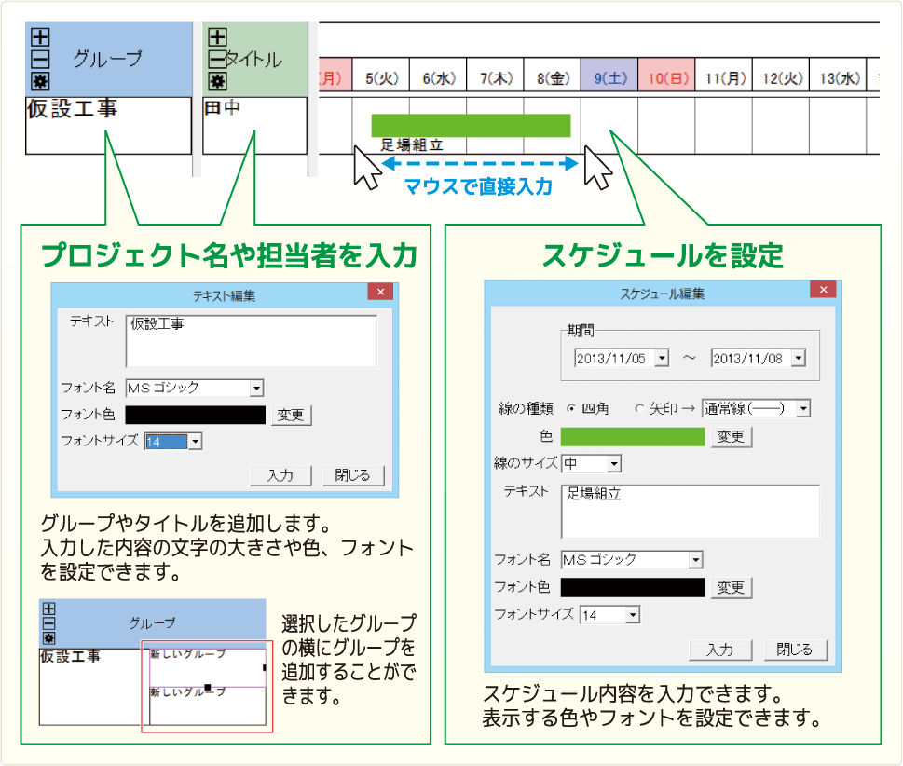Click the 13(水) date column header
Screen dimensions: 903x766
838,75
